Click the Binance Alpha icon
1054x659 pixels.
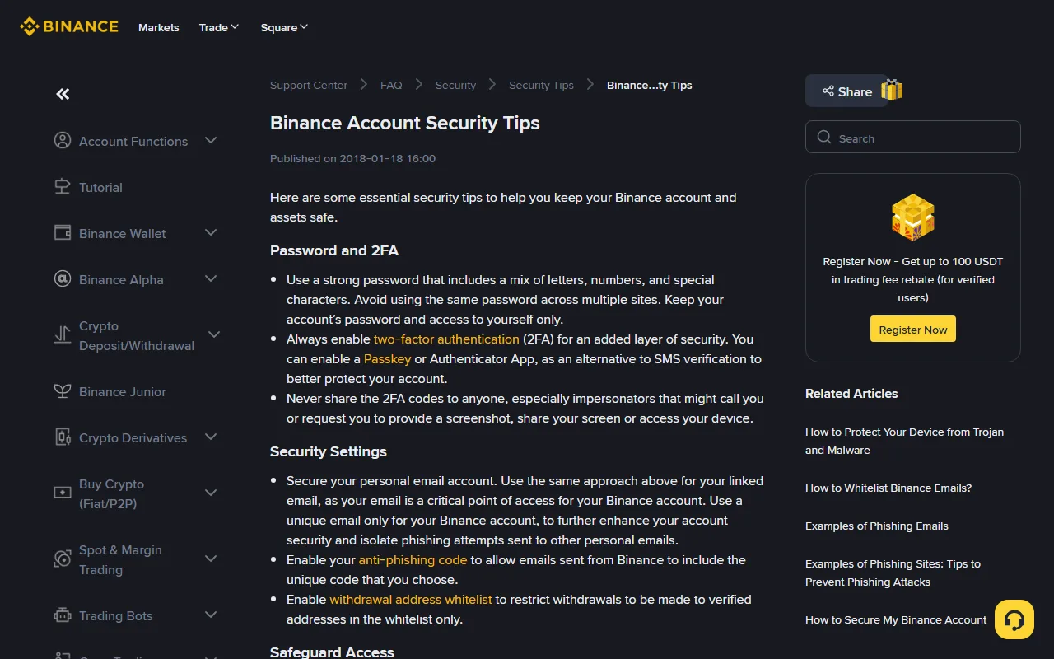63,279
